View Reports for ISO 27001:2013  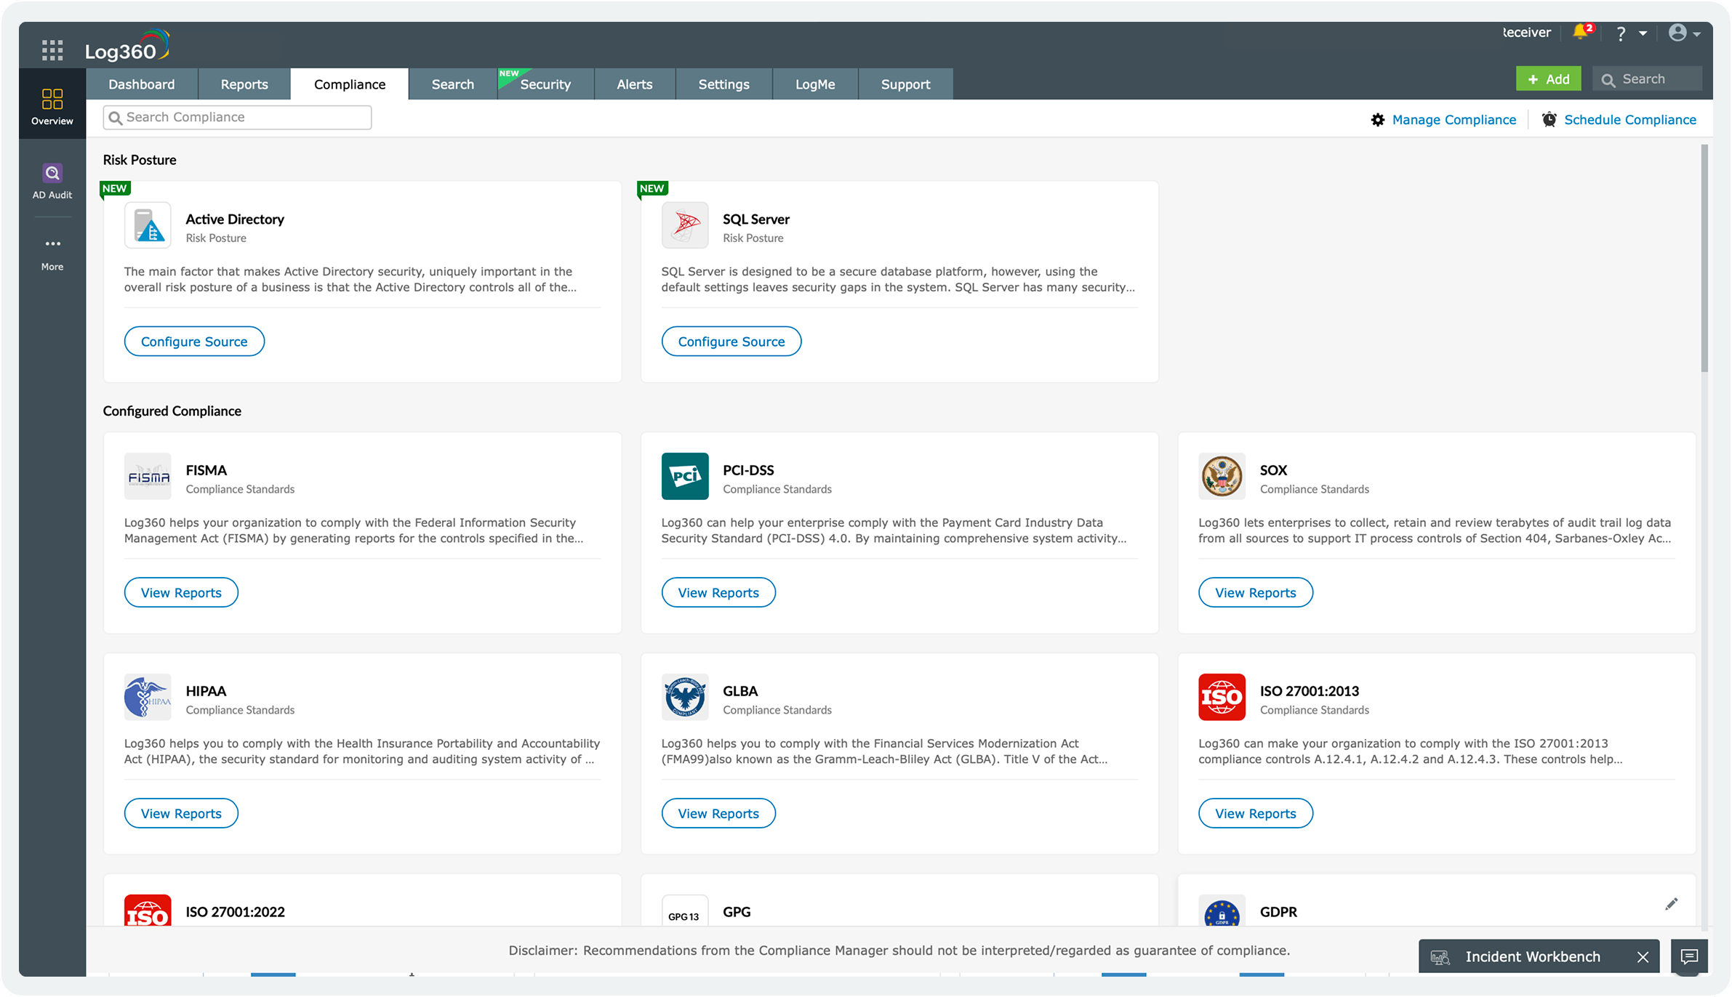click(x=1256, y=814)
